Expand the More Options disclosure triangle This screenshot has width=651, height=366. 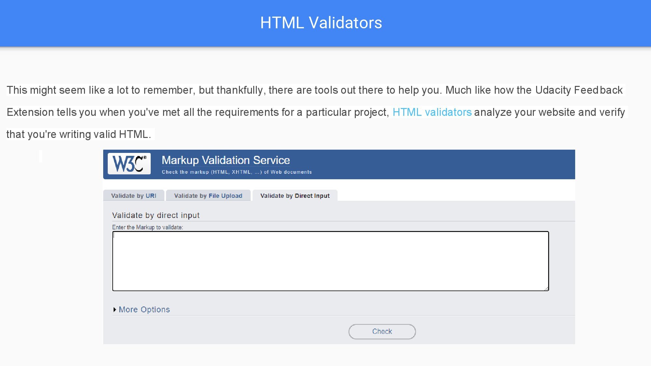click(115, 310)
